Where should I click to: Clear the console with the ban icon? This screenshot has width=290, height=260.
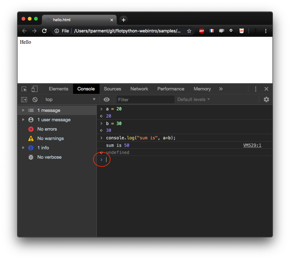[x=35, y=99]
